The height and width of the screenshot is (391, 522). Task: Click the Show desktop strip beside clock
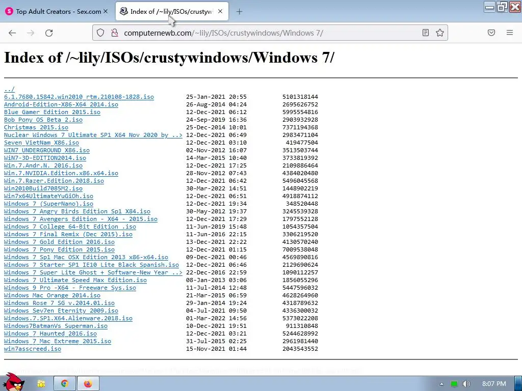(x=518, y=384)
